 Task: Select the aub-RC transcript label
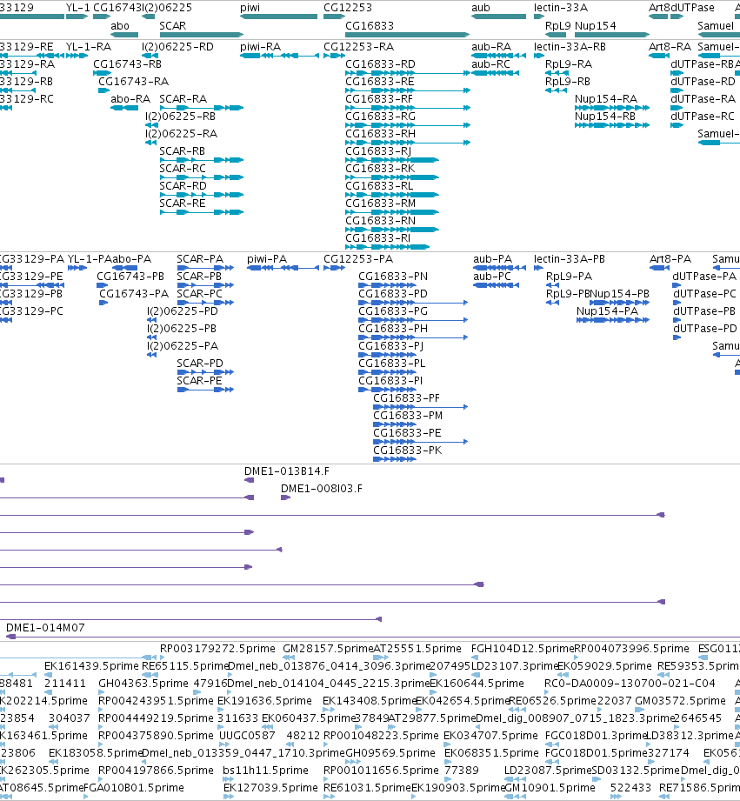click(490, 64)
